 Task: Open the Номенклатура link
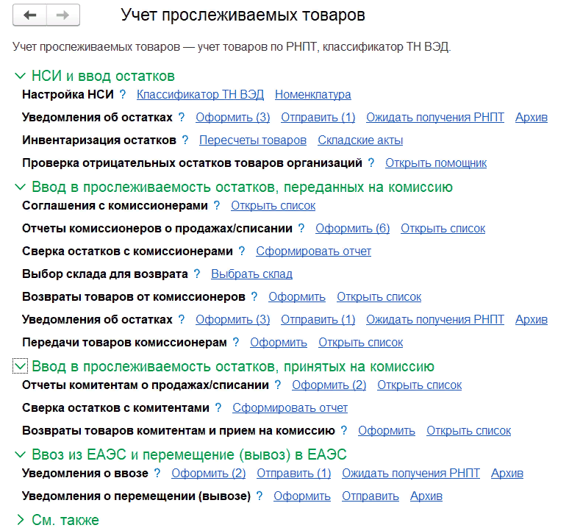point(312,94)
